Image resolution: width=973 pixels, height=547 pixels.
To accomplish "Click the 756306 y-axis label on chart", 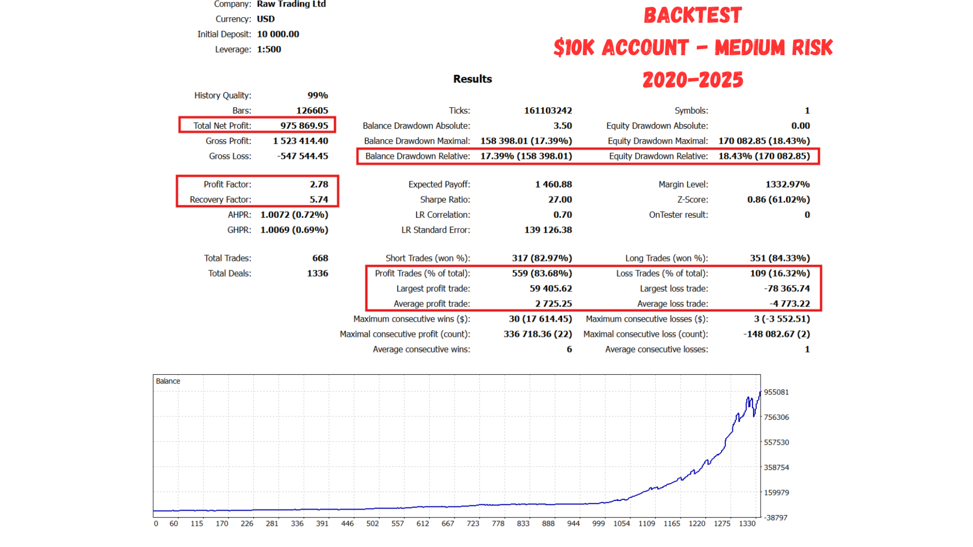I will point(776,417).
